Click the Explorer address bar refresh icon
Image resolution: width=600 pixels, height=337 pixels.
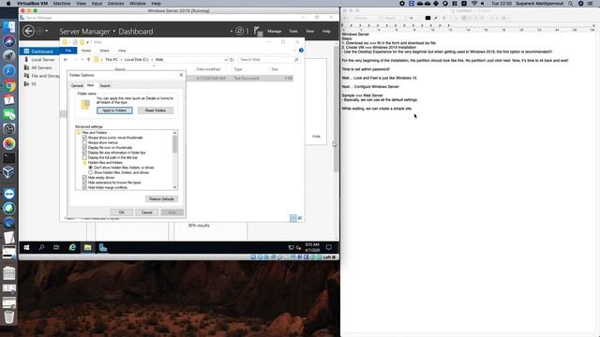point(232,60)
